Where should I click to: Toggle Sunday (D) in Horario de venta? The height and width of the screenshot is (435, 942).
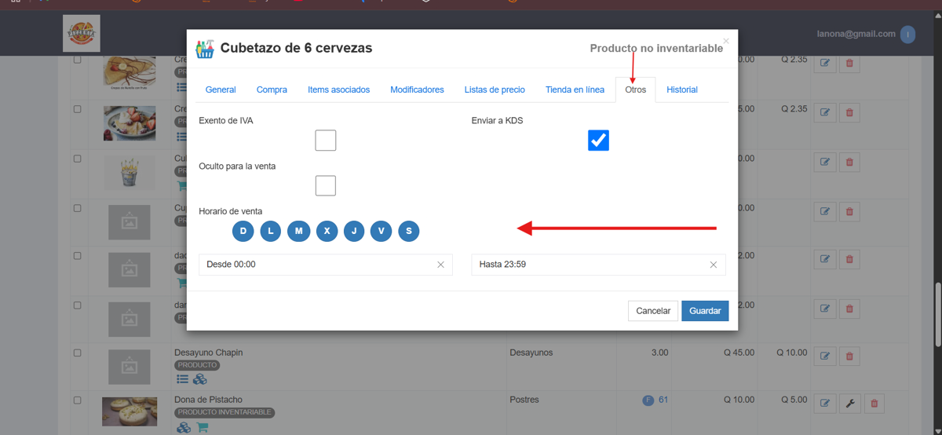pyautogui.click(x=243, y=231)
